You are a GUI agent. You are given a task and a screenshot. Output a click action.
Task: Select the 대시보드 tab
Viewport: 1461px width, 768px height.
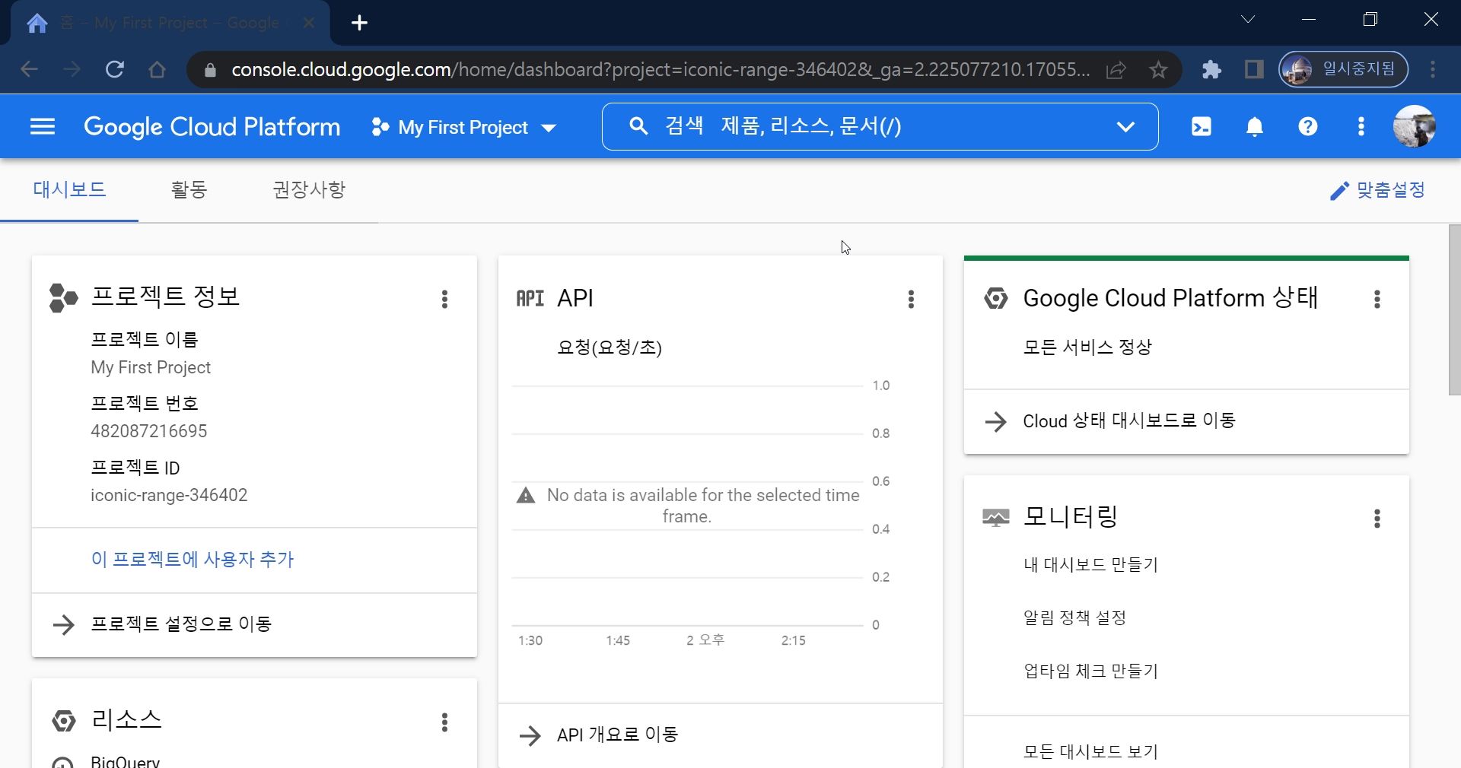coord(69,190)
